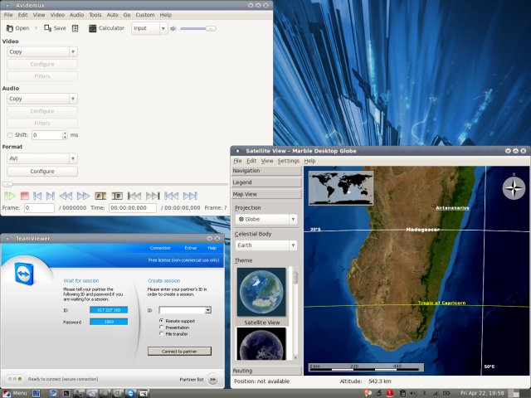The height and width of the screenshot is (398, 531).
Task: Open the Tools menu in Avidemux
Action: (x=95, y=15)
